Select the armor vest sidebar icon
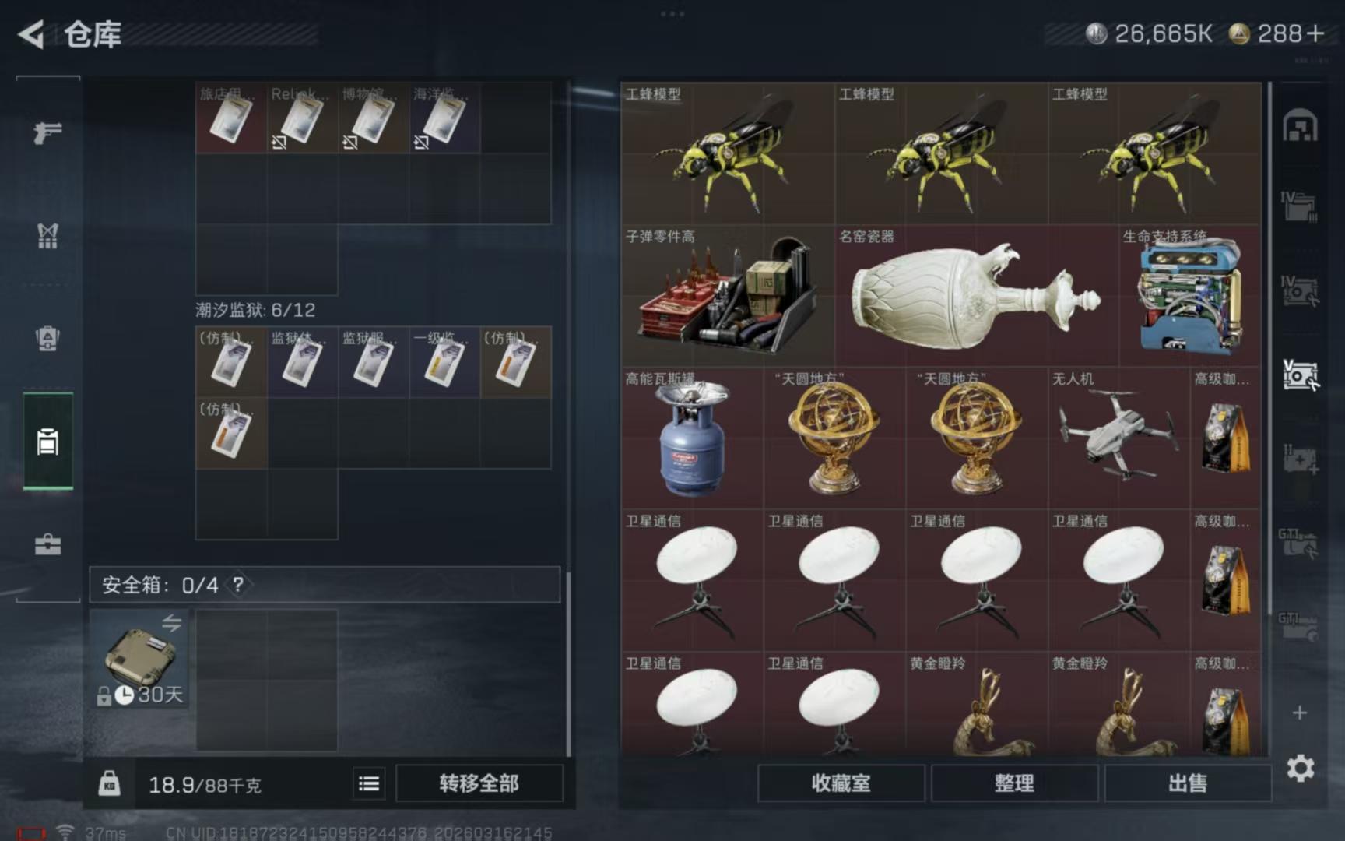Viewport: 1345px width, 841px height. (47, 235)
